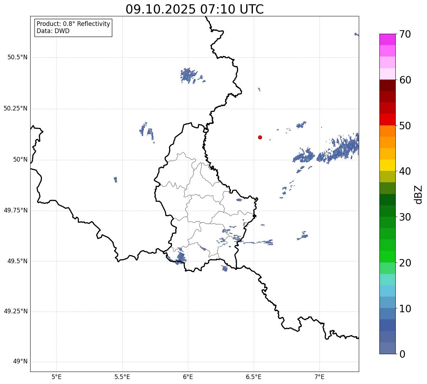Click the 5°E longitude label
The width and height of the screenshot is (427, 384).
tap(56, 377)
